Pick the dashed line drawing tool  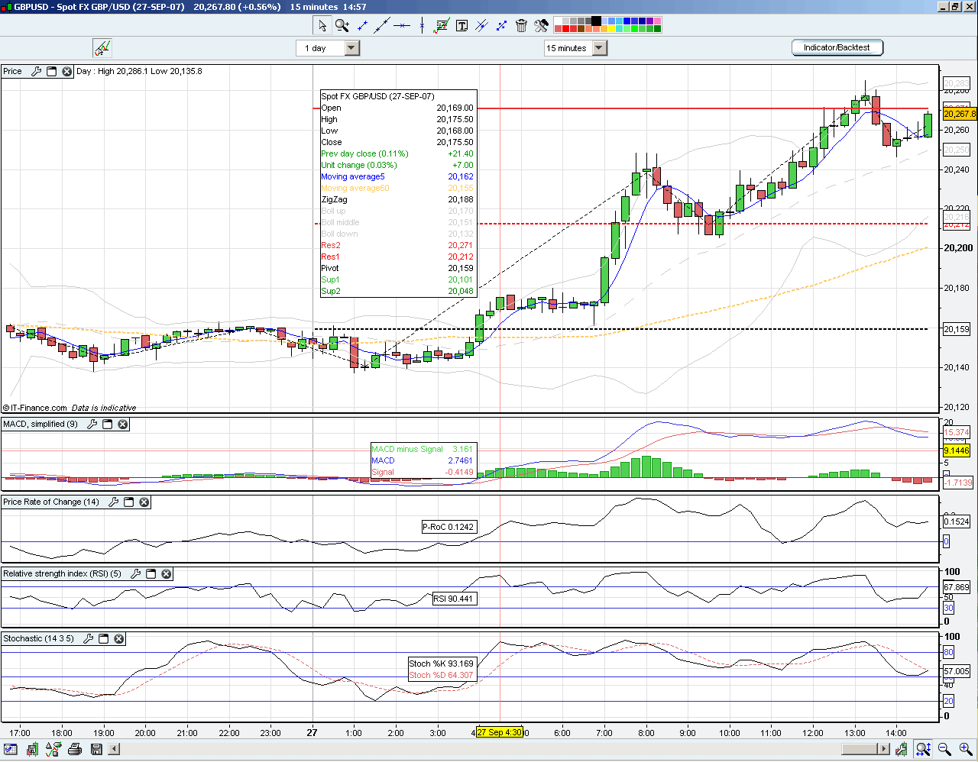[x=501, y=25]
